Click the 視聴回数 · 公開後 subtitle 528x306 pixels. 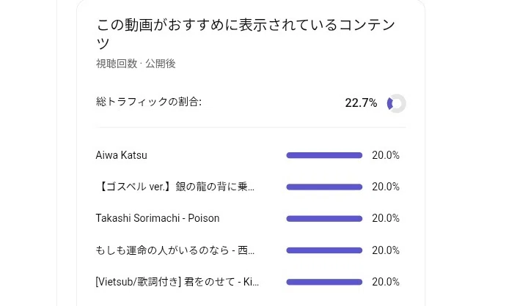point(136,64)
